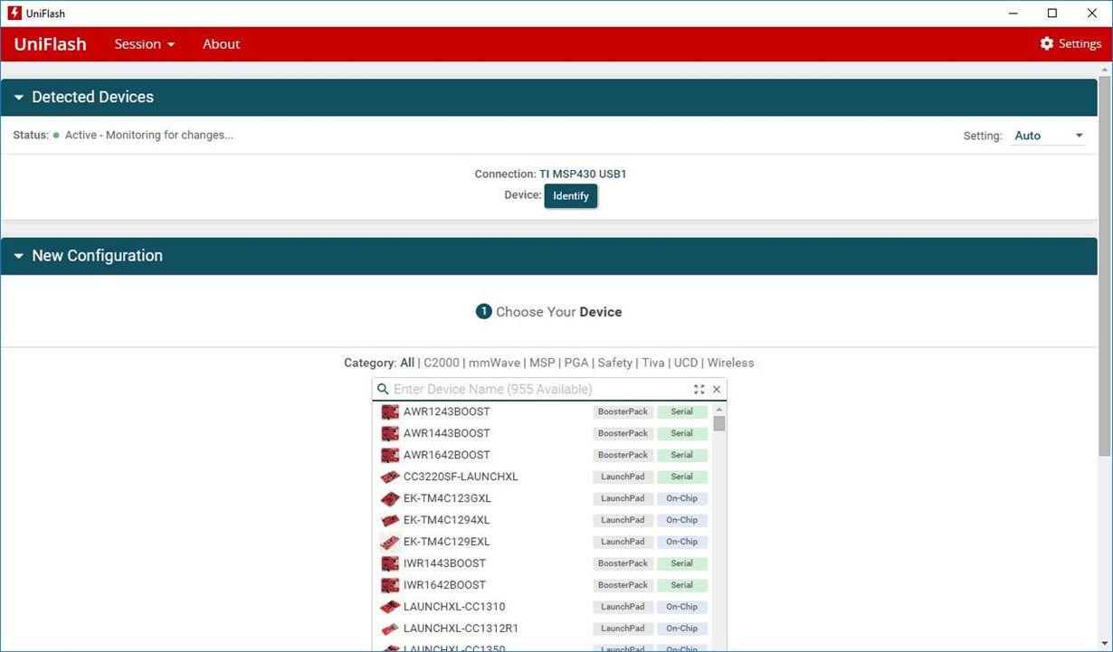The width and height of the screenshot is (1113, 652).
Task: Click the IWR1642BOOST board icon
Action: point(390,585)
